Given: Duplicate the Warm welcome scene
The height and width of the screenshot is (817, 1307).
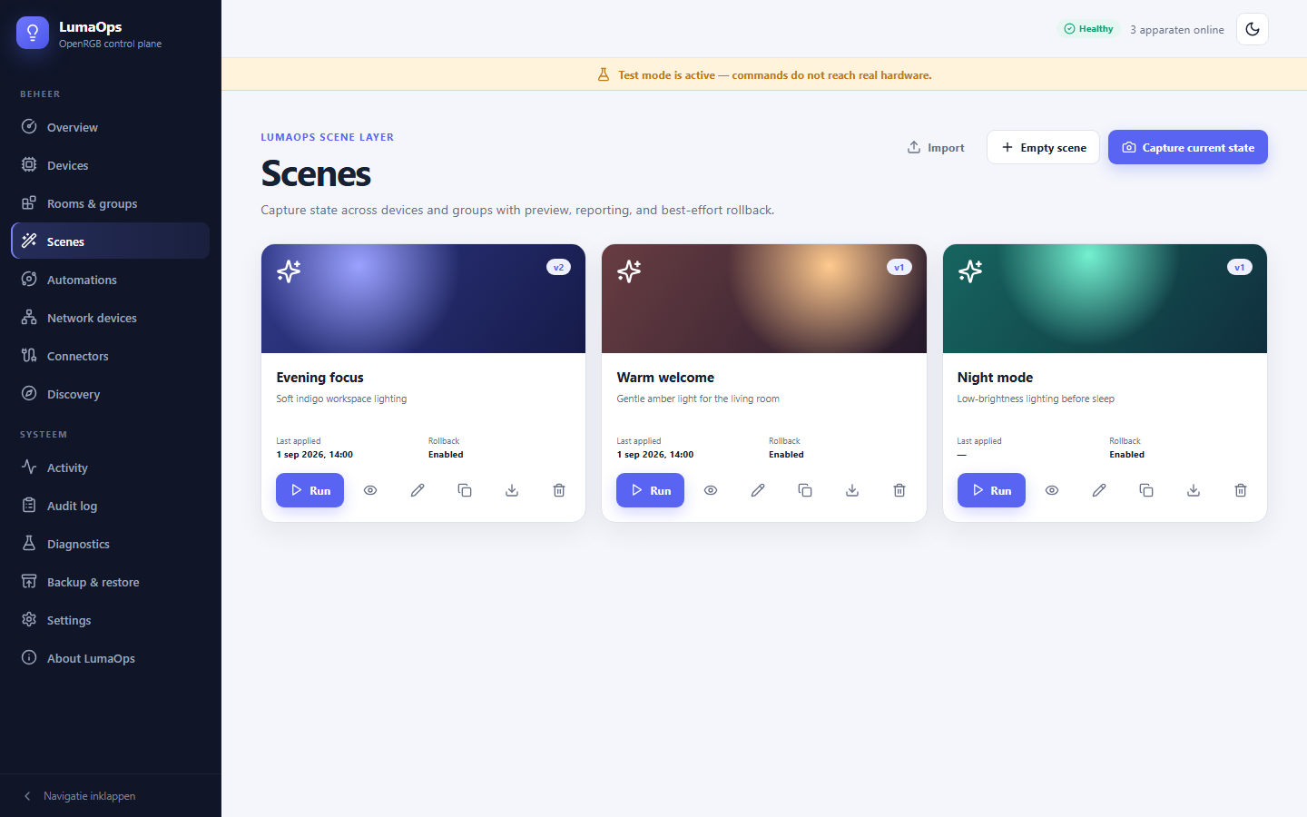Looking at the screenshot, I should [805, 490].
